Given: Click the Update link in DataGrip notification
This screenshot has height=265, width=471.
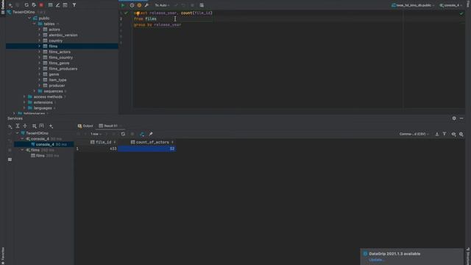Looking at the screenshot, I should [x=376, y=260].
